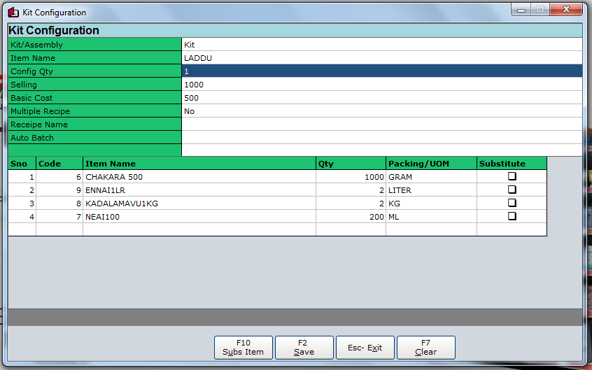Click the empty Item Name cell in row five
The width and height of the screenshot is (592, 370).
(199, 229)
